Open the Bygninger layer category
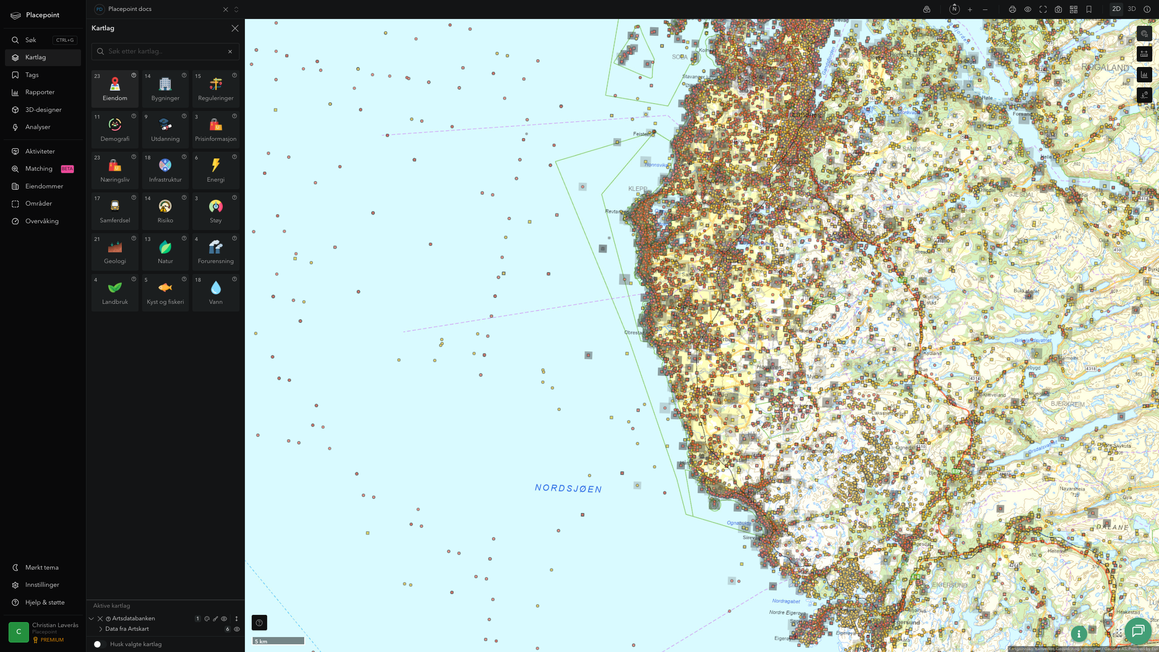The height and width of the screenshot is (652, 1159). (165, 89)
